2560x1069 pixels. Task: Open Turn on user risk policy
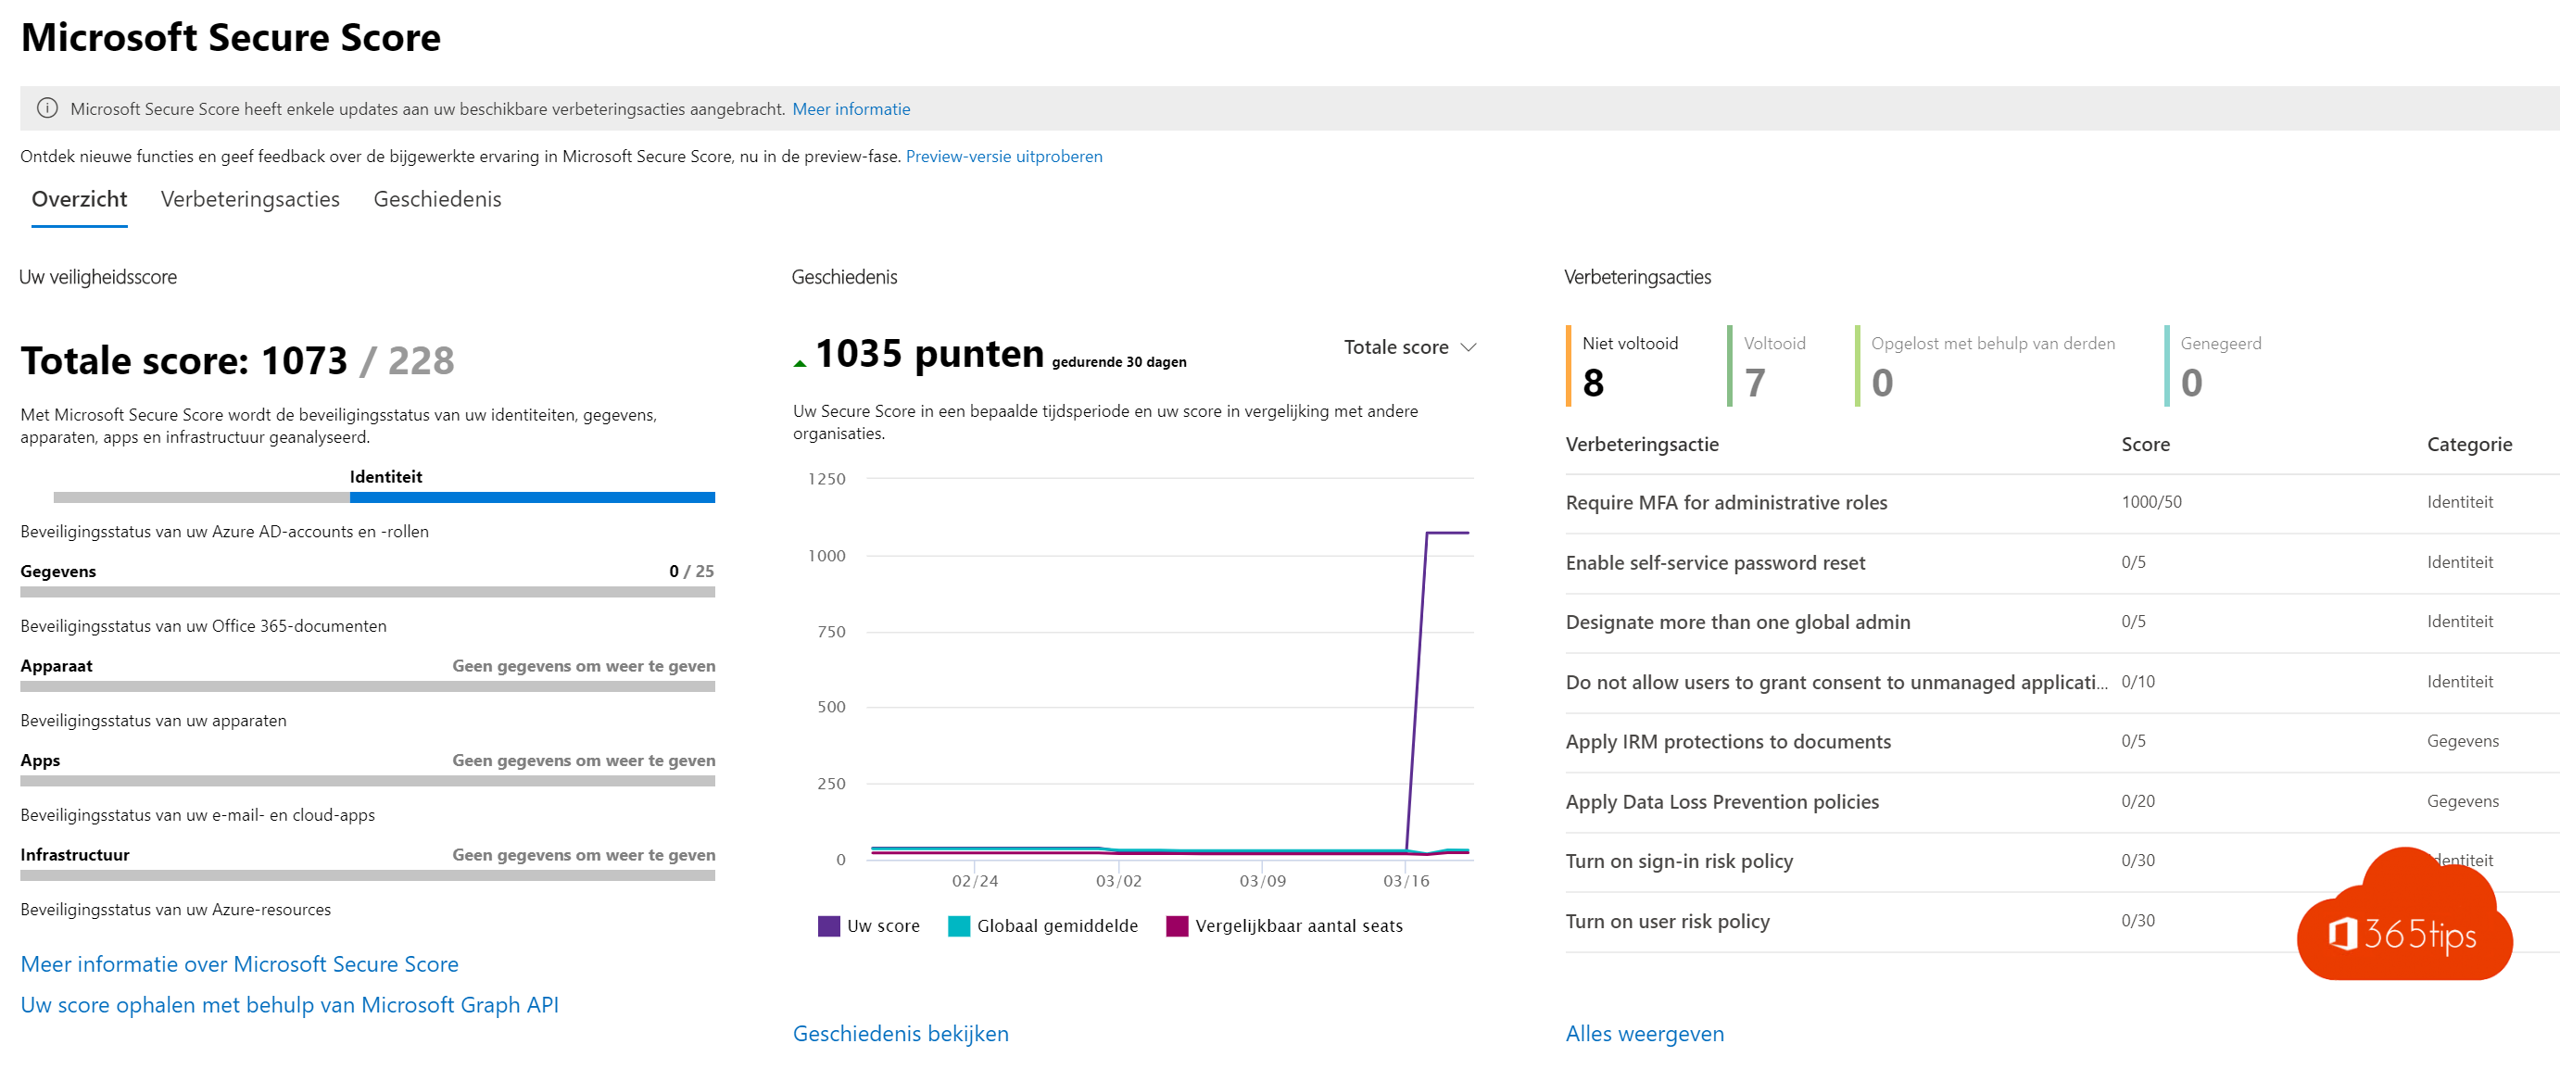(1668, 921)
